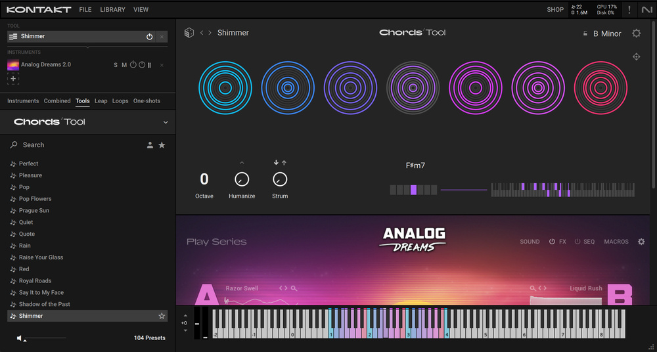The height and width of the screenshot is (352, 657).
Task: Click the crosshair target icon
Action: click(x=637, y=56)
